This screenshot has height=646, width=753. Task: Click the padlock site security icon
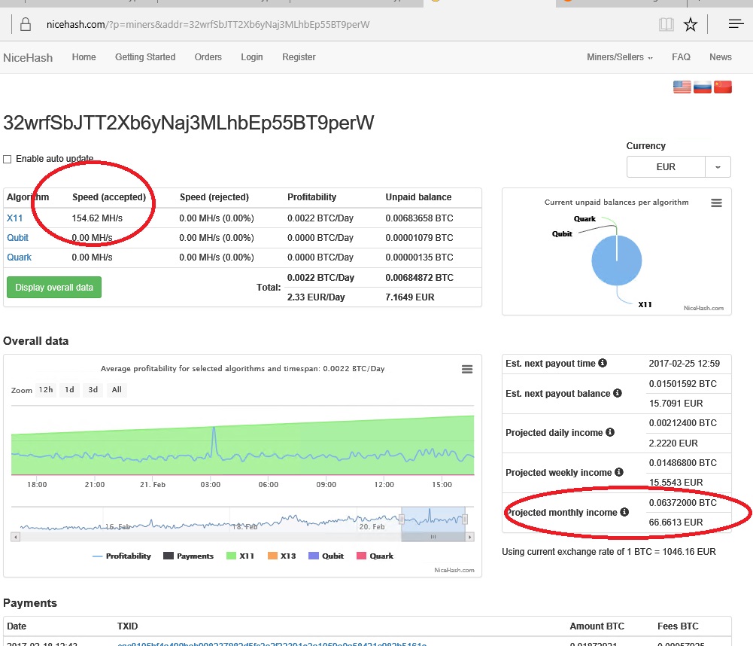coord(26,24)
